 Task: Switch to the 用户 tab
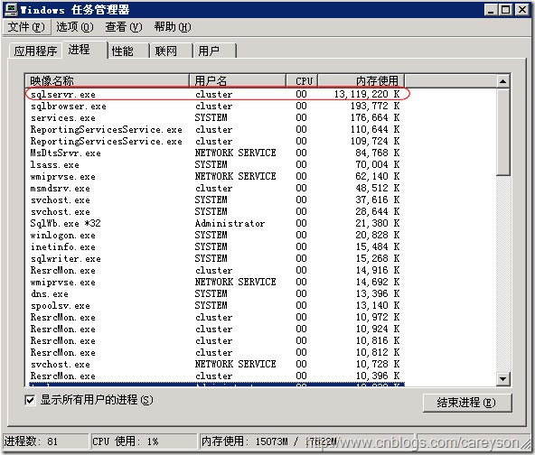215,51
